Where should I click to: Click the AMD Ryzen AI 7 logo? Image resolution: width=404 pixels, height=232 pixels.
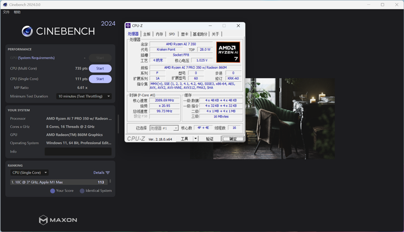click(x=228, y=52)
